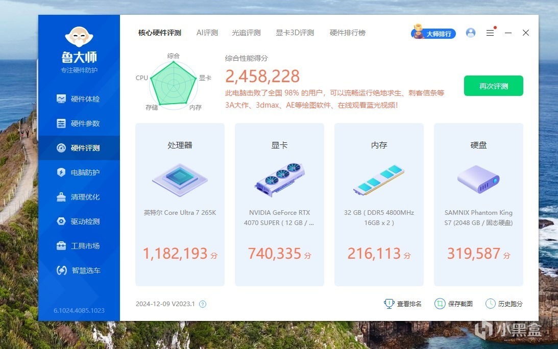Click the graphics card illustration
The image size is (558, 349).
(x=280, y=180)
